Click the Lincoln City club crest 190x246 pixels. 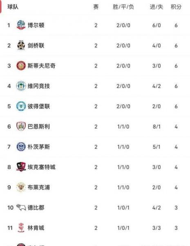tap(21, 228)
